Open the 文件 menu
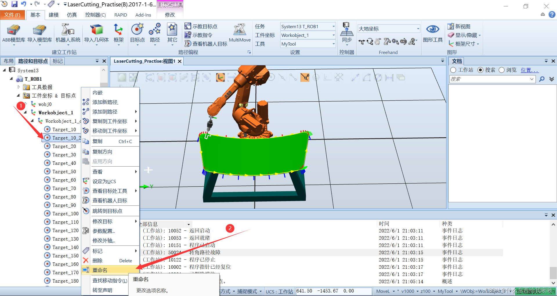Screen dimensions: 557x296 click(12, 15)
